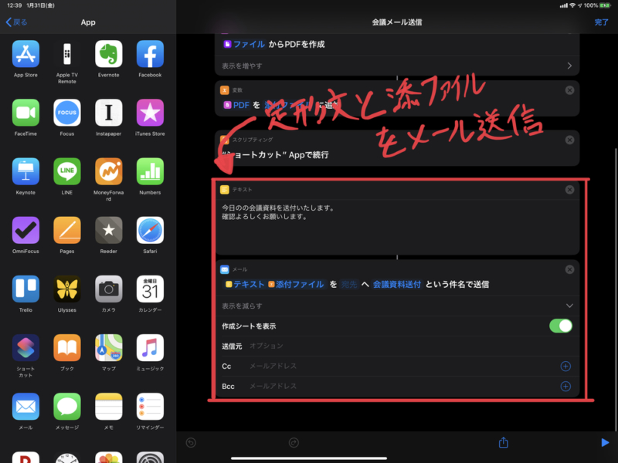Select the カメラ app icon
Screen dimensions: 618x463
pos(108,289)
